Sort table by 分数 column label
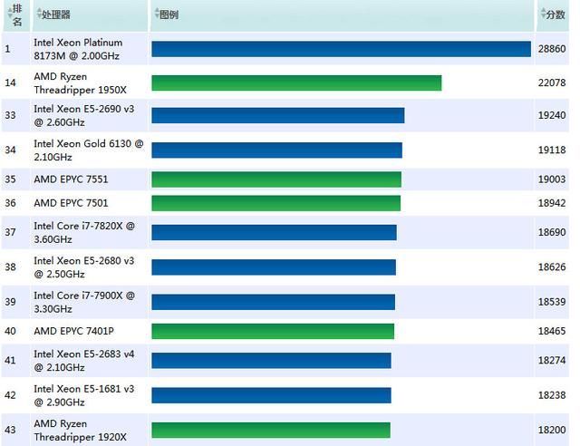 [556, 15]
